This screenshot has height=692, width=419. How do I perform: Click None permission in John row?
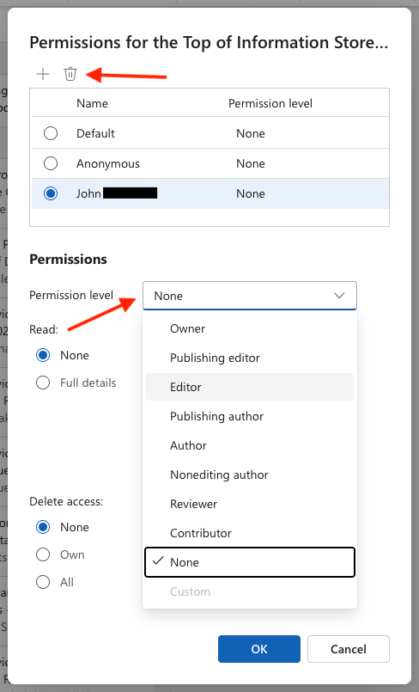(x=251, y=193)
